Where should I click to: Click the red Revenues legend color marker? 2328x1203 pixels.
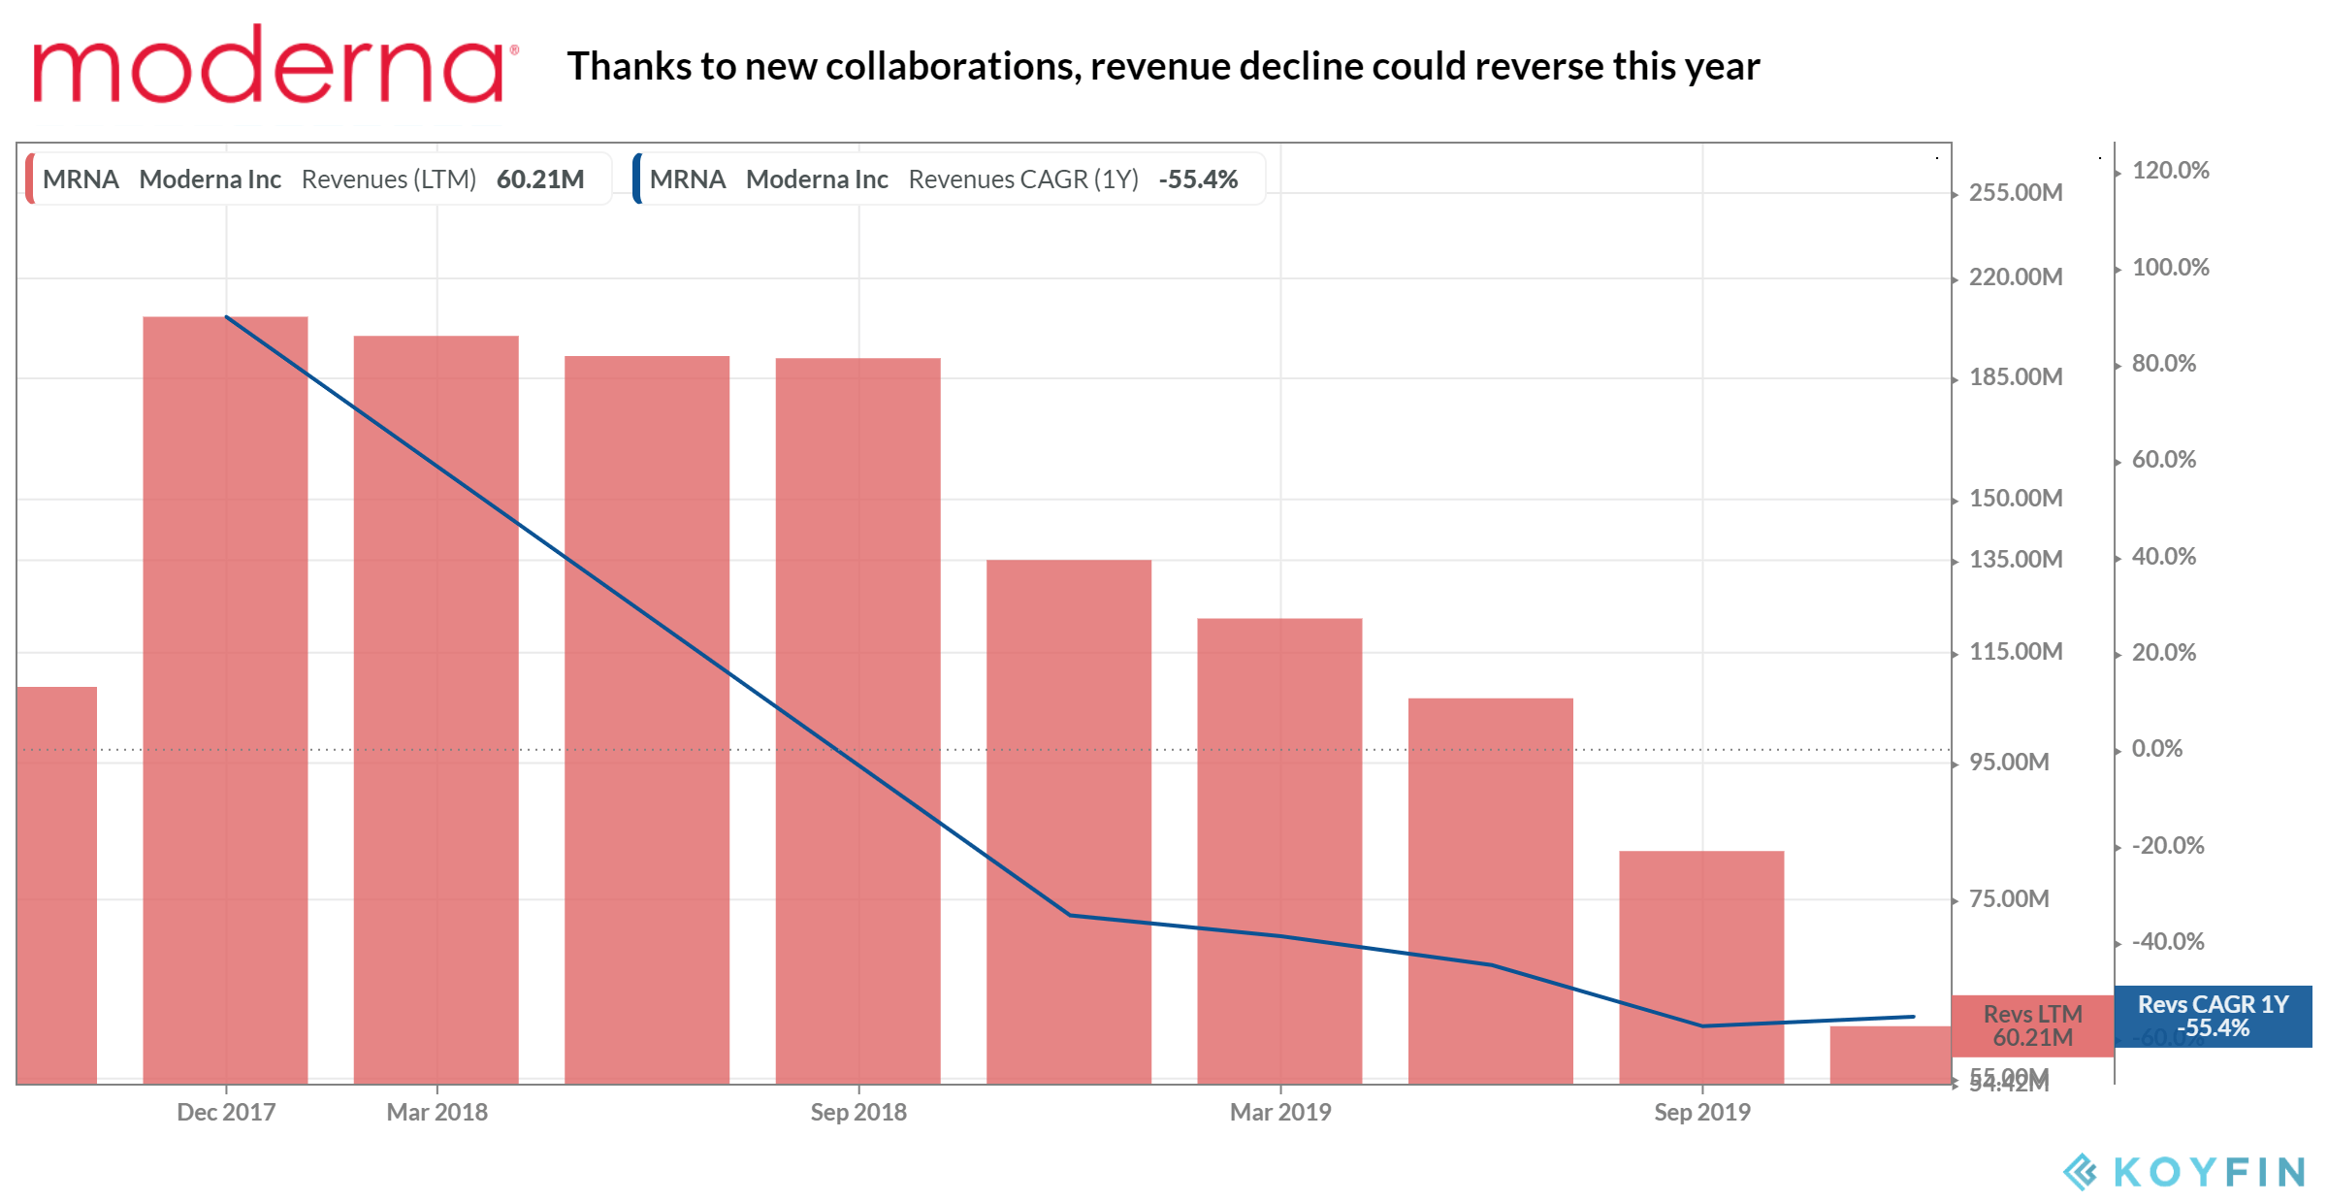coord(29,179)
